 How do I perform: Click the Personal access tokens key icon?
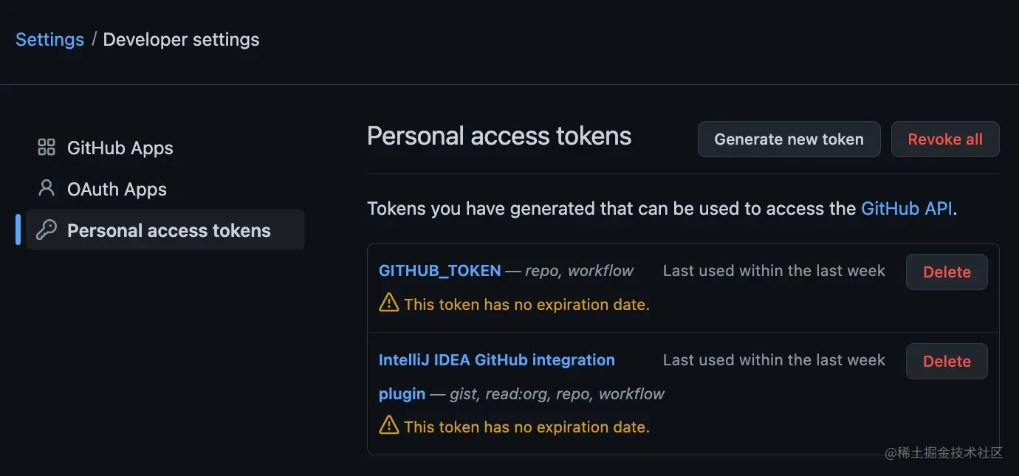pyautogui.click(x=46, y=230)
